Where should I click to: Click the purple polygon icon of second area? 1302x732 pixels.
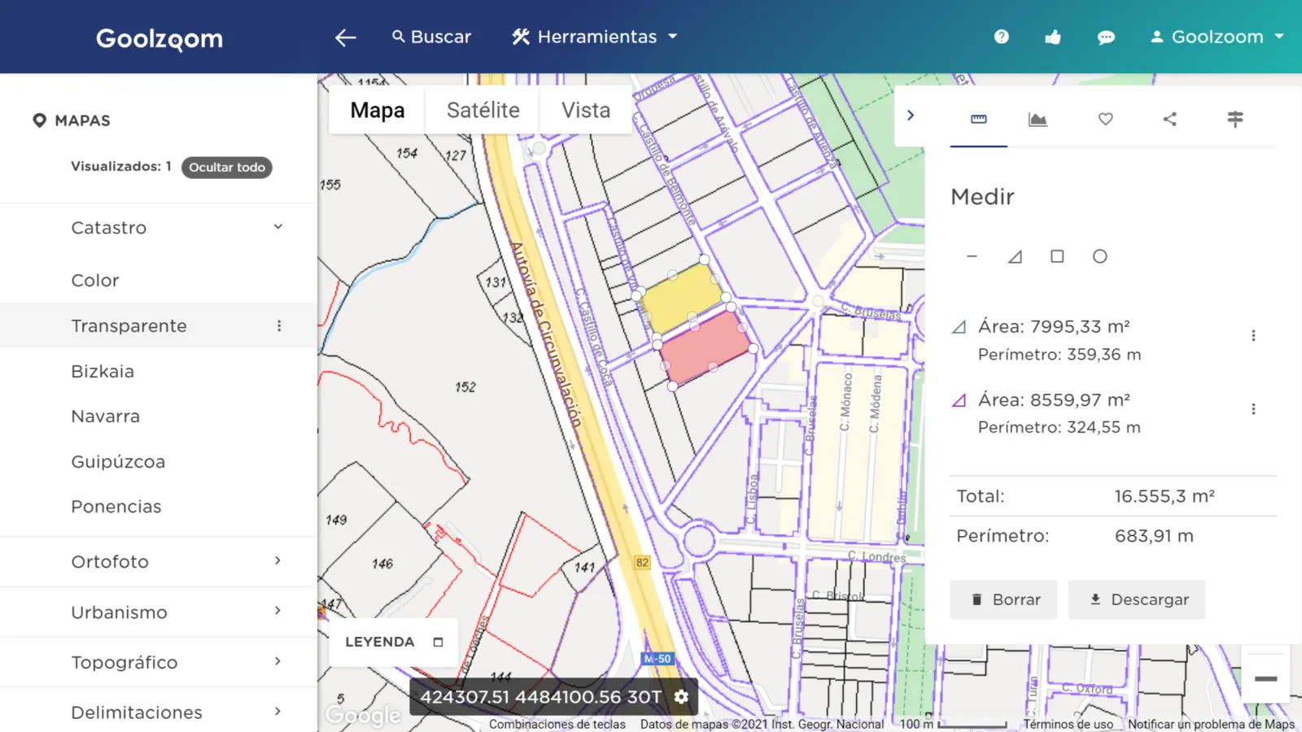click(959, 400)
